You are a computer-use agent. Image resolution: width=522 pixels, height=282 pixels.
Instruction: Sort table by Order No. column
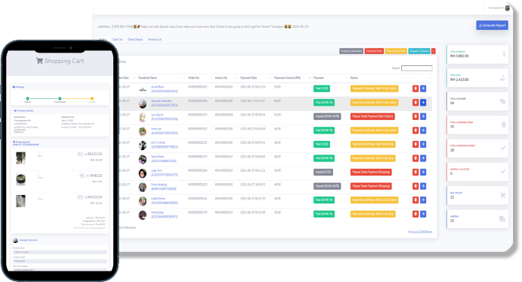coord(193,78)
